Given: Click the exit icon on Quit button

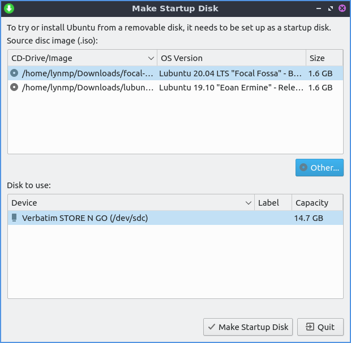Looking at the screenshot, I should click(310, 327).
